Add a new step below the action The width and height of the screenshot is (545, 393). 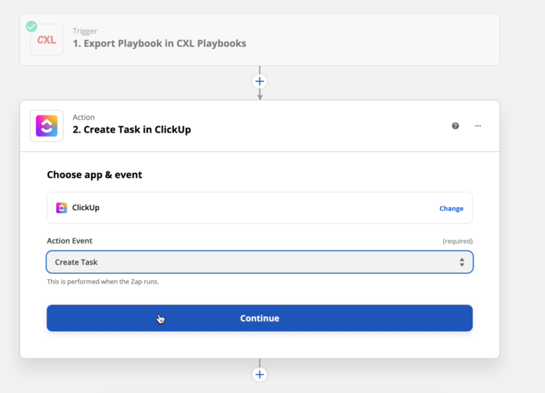pyautogui.click(x=259, y=374)
